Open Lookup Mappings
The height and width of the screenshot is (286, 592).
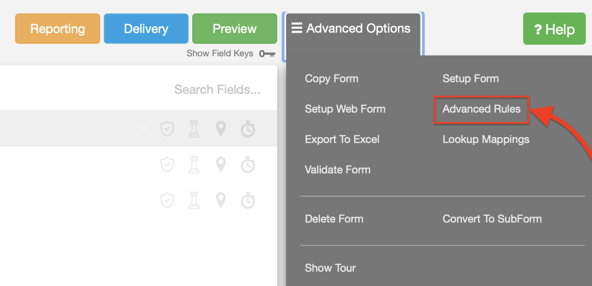click(x=486, y=139)
